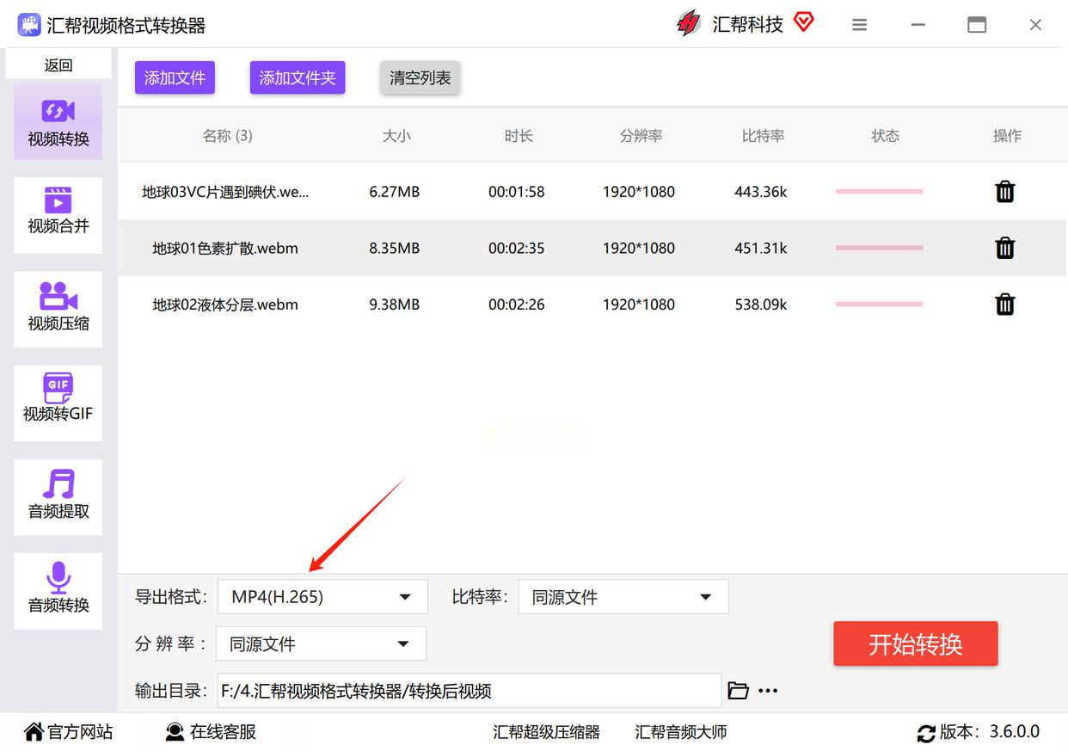Image resolution: width=1068 pixels, height=751 pixels.
Task: Click the 操作 column header
Action: (1007, 136)
